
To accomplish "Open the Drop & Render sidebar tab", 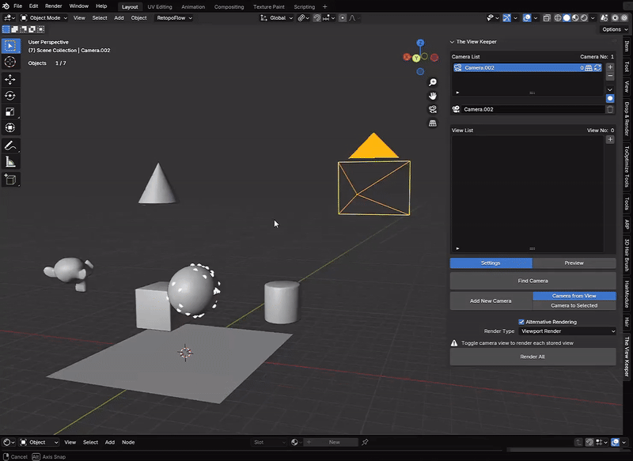I will click(627, 119).
